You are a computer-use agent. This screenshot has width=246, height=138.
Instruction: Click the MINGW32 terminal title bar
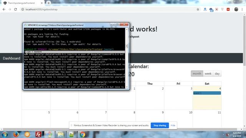click(68, 25)
